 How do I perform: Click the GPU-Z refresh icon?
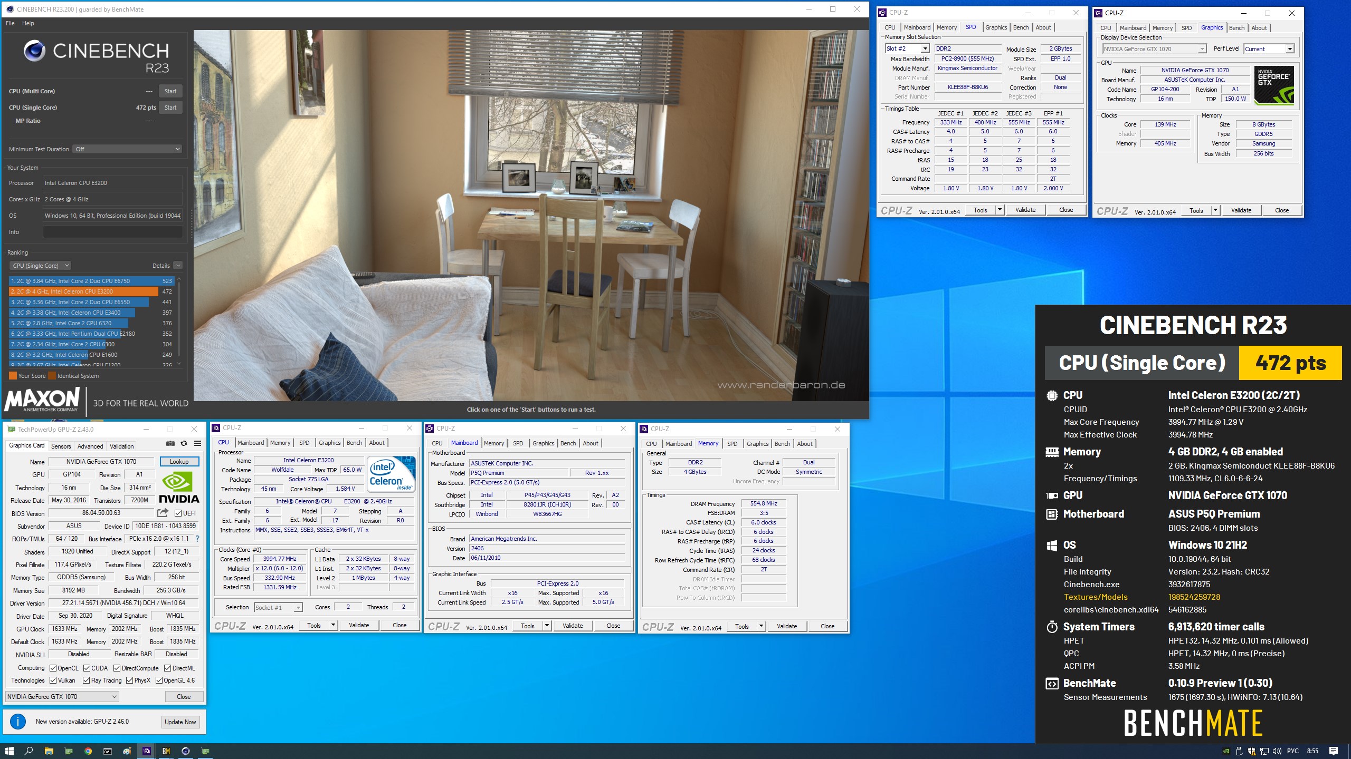coord(184,443)
